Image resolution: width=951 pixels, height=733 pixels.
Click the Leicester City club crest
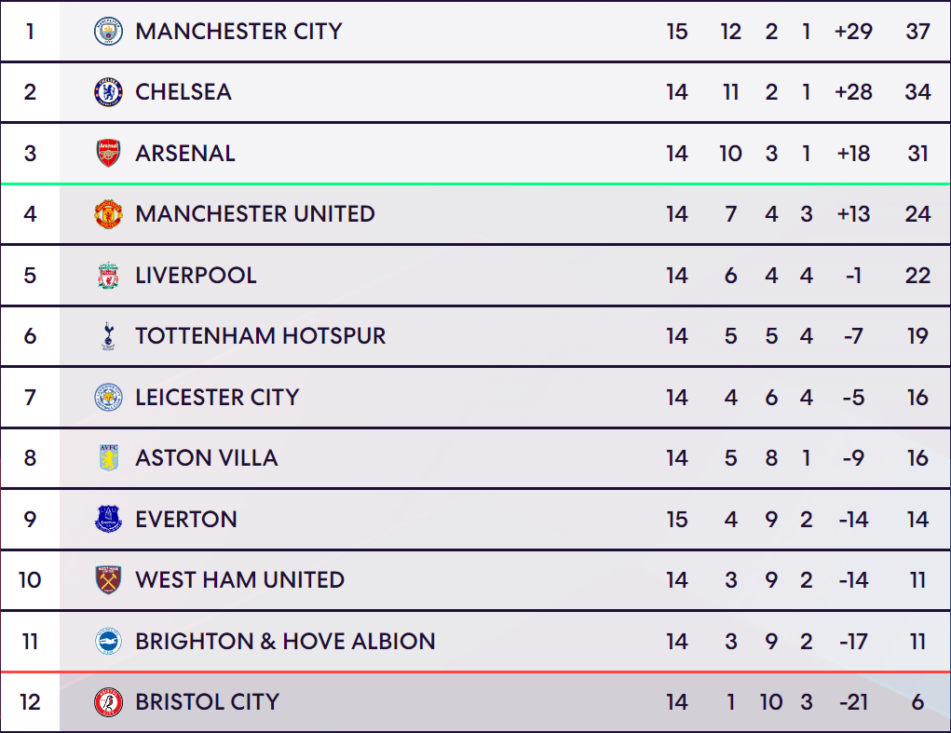coord(109,397)
